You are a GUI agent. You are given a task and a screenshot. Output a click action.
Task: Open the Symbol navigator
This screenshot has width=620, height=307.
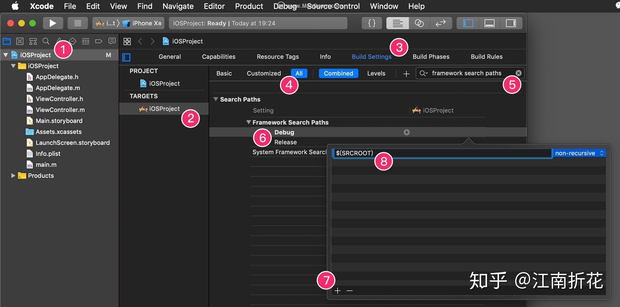pos(33,41)
